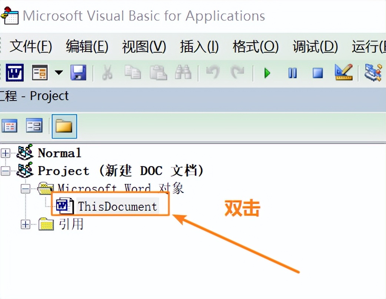Open Find using the binoculars icon
The width and height of the screenshot is (386, 299).
(183, 73)
